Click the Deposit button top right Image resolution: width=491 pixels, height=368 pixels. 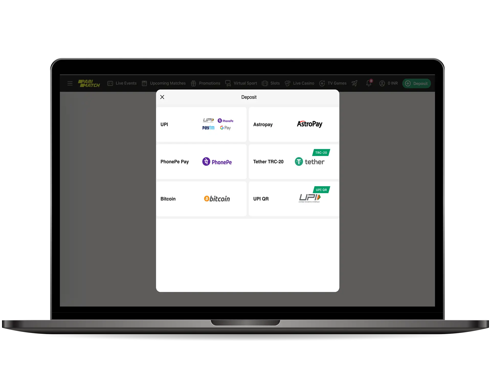tap(417, 84)
